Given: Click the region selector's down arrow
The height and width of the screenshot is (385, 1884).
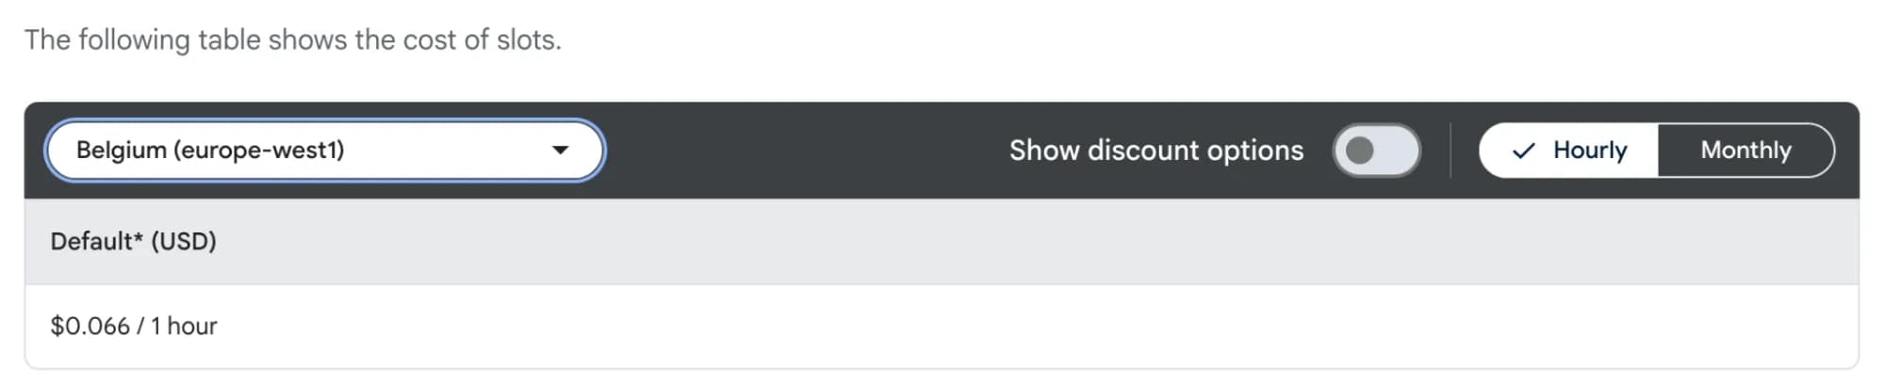Looking at the screenshot, I should point(560,150).
